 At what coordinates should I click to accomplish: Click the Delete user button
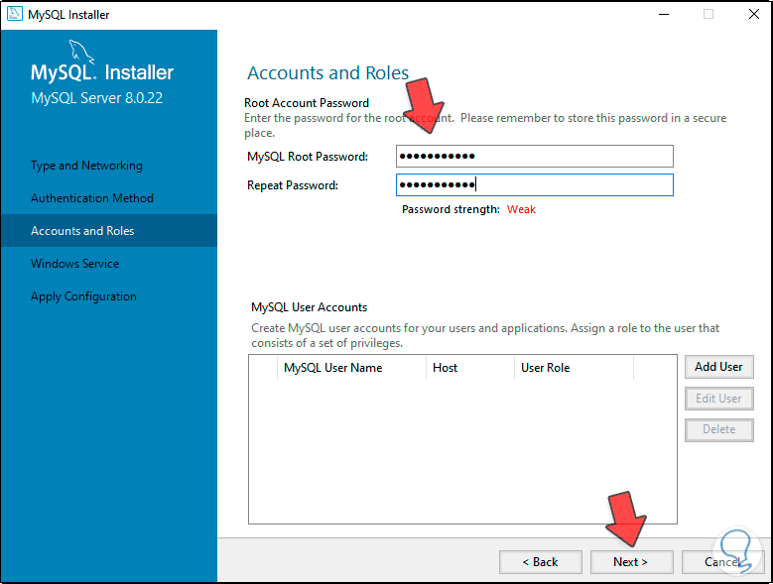(718, 430)
